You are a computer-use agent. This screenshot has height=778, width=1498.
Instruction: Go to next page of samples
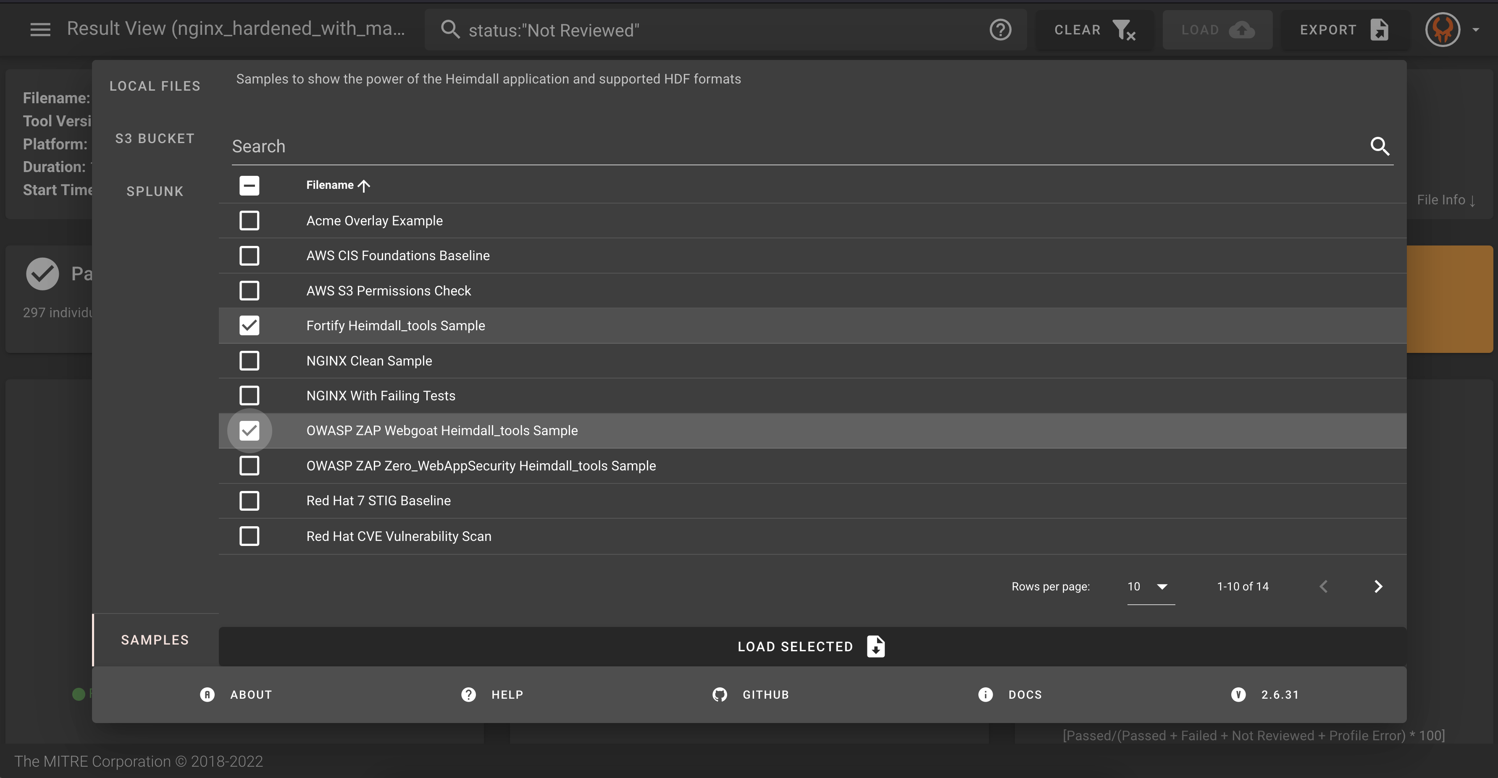click(x=1377, y=586)
